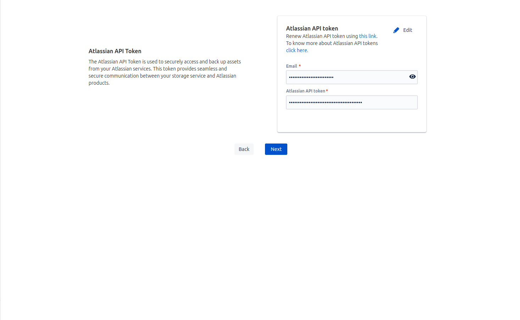Click the masked token dots in the field

[325, 102]
